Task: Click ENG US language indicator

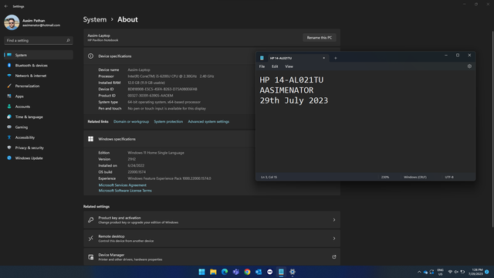Action: (440, 272)
